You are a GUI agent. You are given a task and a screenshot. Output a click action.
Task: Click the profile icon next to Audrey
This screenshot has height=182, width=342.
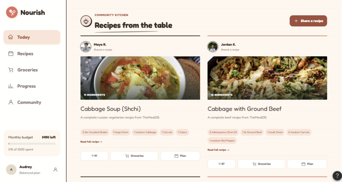[x=56, y=170]
